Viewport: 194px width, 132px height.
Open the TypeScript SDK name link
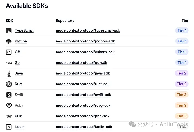(24, 30)
